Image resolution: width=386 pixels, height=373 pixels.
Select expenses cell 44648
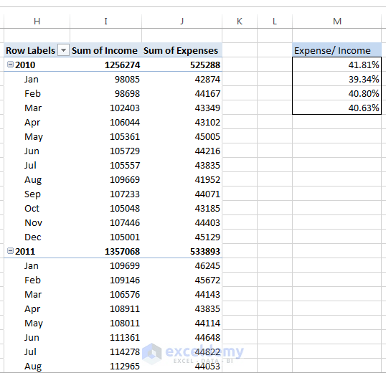(x=182, y=337)
